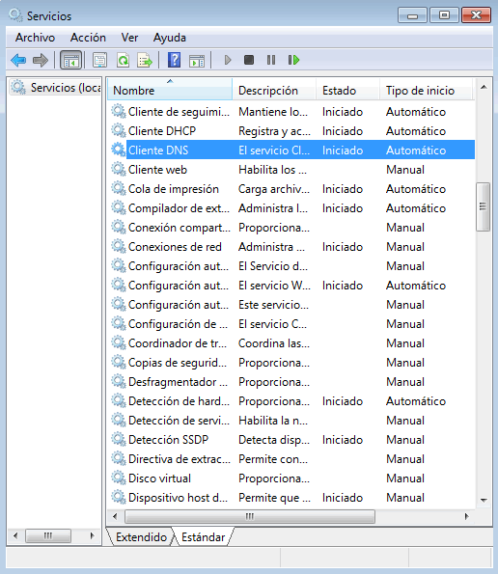Click the Restart service green icon
Screen dimensions: 498x574
coord(293,60)
